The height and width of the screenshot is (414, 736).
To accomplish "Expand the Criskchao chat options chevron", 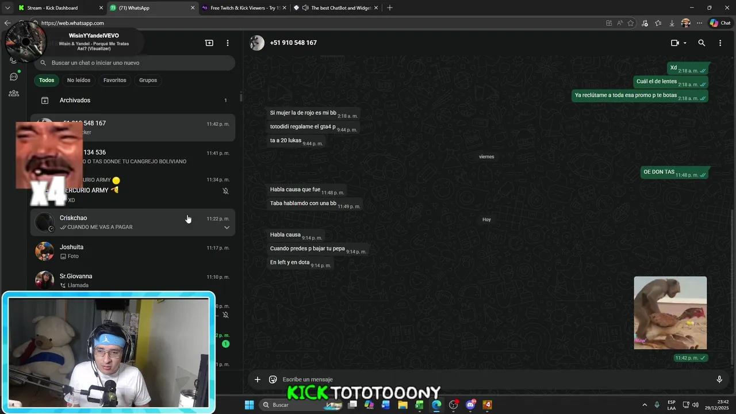I will 227,228.
